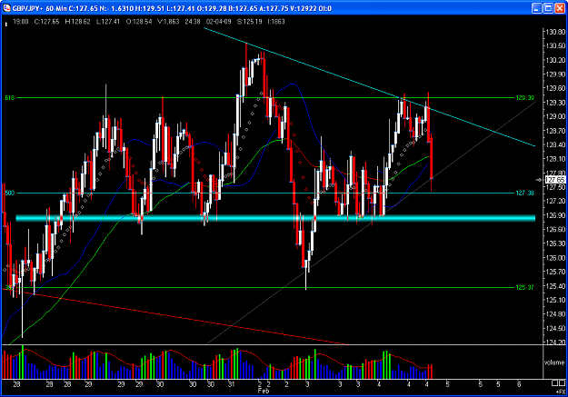Click 130.80 on the price scale
The height and width of the screenshot is (397, 568).
[555, 32]
